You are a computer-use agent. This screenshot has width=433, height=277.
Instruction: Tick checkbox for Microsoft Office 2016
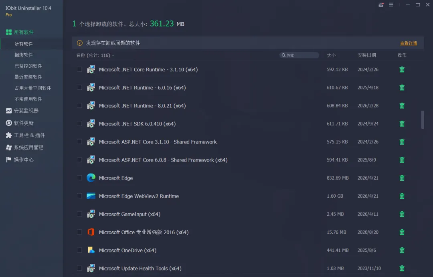click(79, 232)
